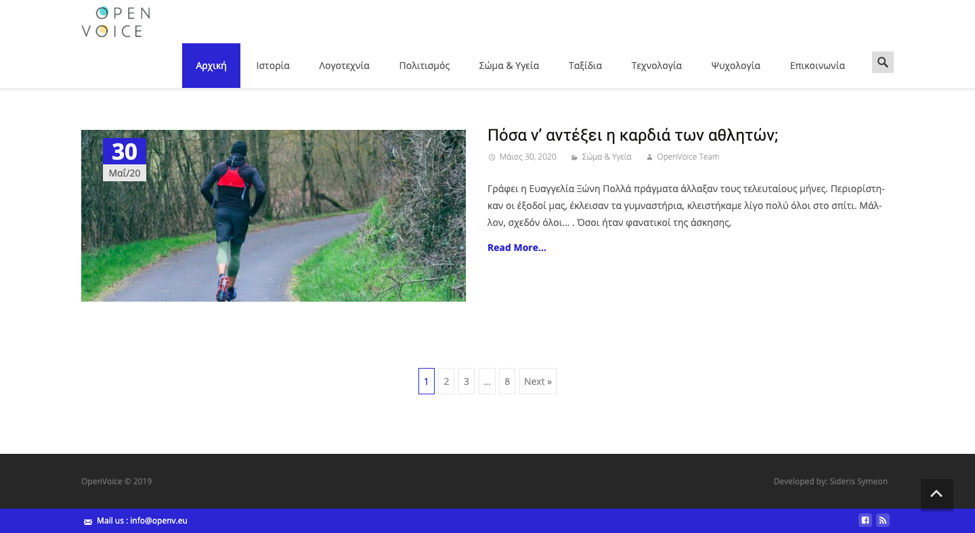Open the Πολιτισμός category
This screenshot has width=975, height=533.
[x=425, y=66]
